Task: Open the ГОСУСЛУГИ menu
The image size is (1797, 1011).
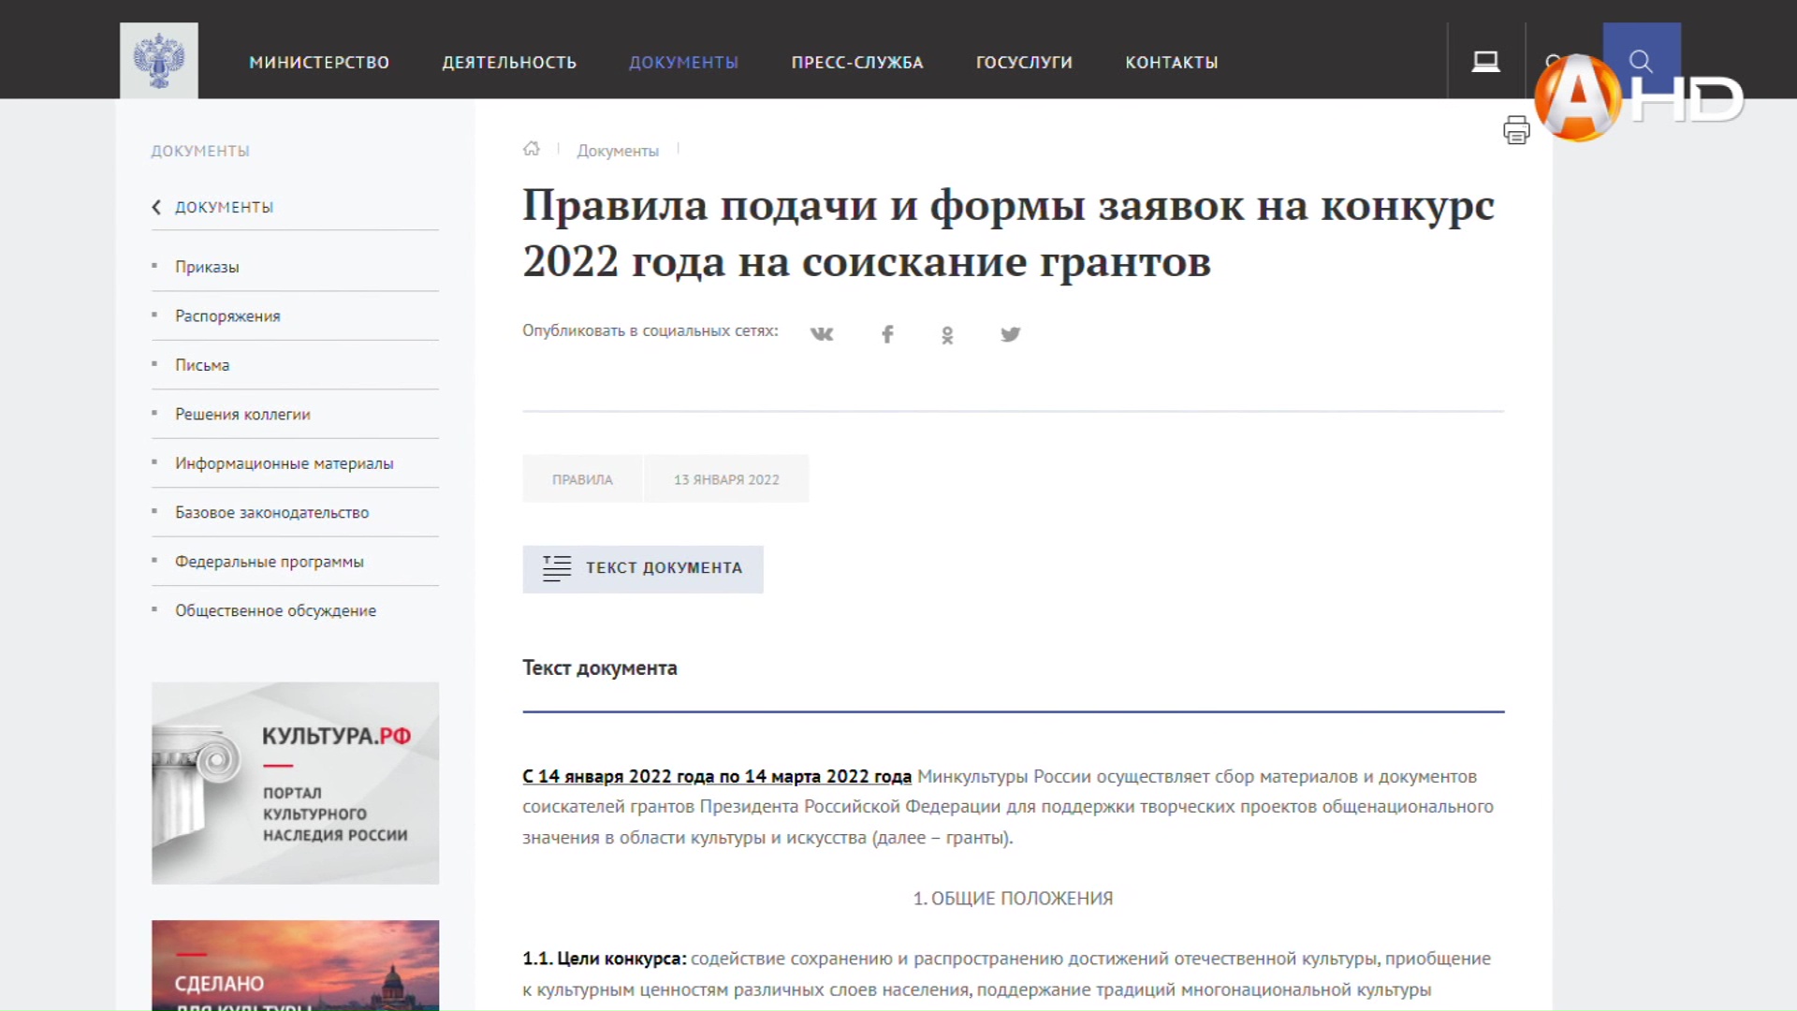Action: (x=1024, y=63)
